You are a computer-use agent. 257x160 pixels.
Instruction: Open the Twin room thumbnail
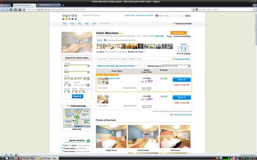pyautogui.click(x=103, y=99)
